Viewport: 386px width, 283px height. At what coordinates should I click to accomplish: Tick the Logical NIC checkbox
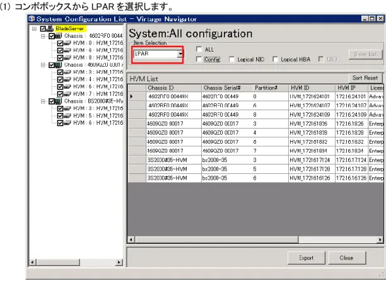(231, 59)
